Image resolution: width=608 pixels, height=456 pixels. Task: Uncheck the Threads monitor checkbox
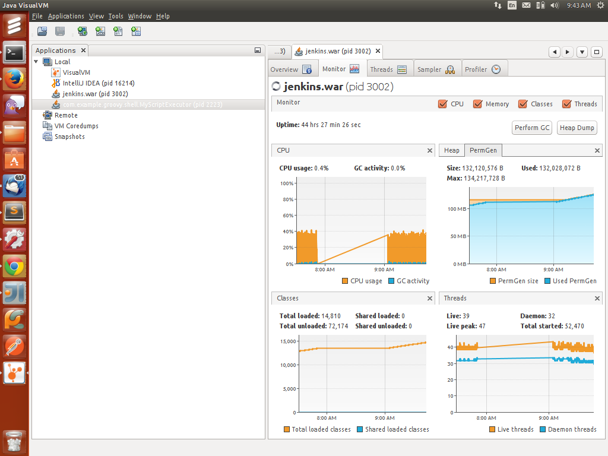pos(566,104)
